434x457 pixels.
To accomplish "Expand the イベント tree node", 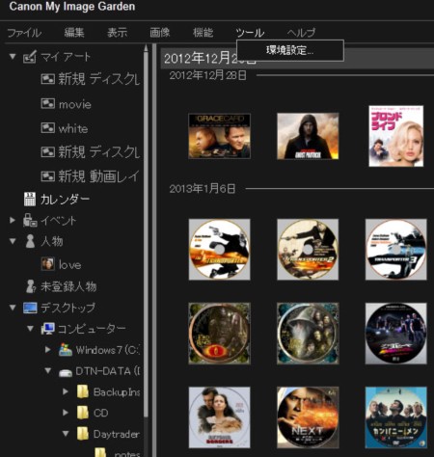I will click(x=13, y=221).
